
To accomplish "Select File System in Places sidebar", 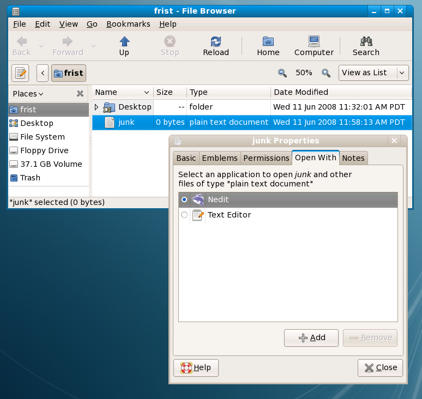I will [42, 137].
